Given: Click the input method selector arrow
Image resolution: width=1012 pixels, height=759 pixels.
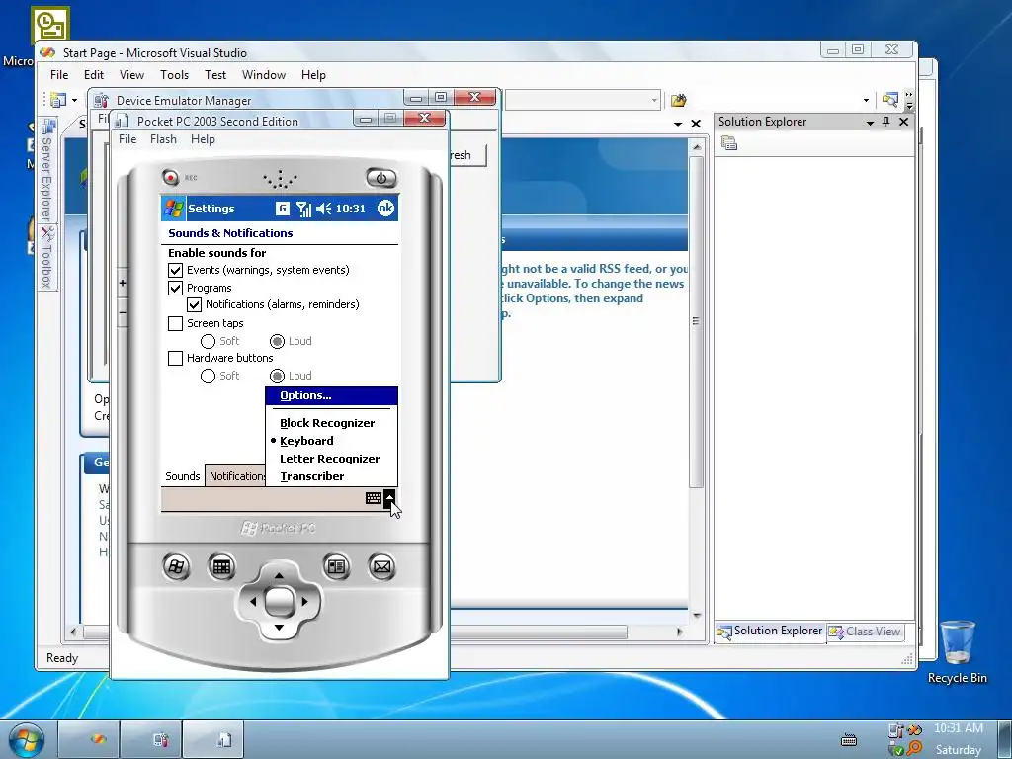Looking at the screenshot, I should [389, 498].
